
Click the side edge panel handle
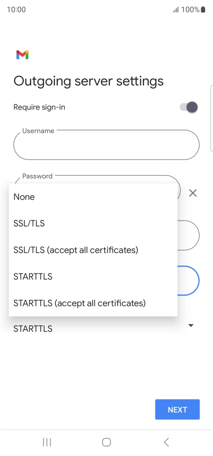pyautogui.click(x=211, y=118)
